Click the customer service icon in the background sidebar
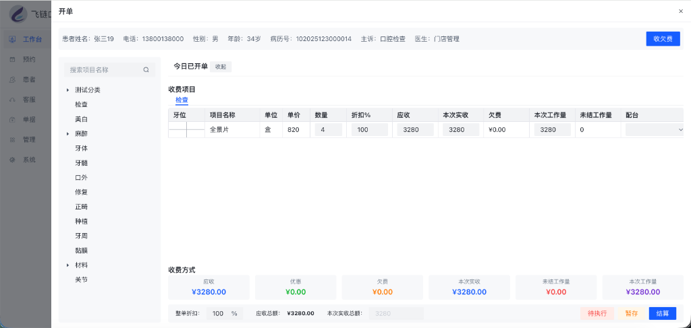This screenshot has height=328, width=691. [x=12, y=100]
